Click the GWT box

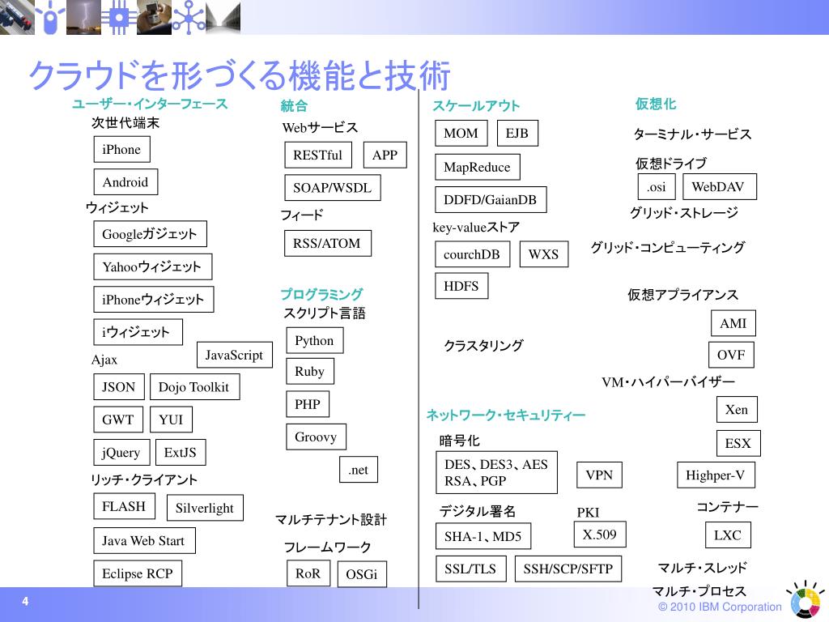(118, 420)
